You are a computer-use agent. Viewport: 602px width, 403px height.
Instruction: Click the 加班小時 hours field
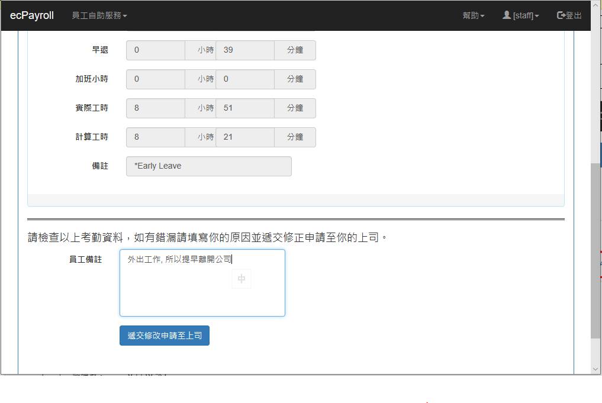point(156,79)
